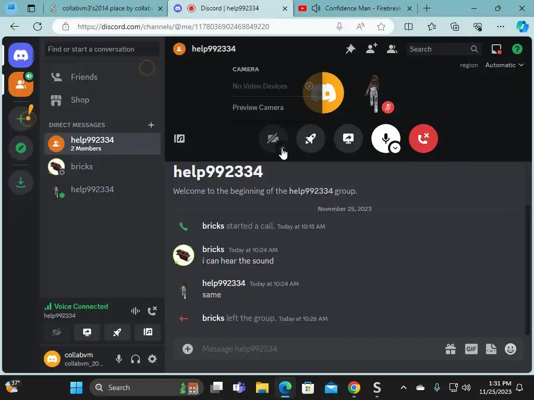Toggle the member list icon
The width and height of the screenshot is (534, 400).
pyautogui.click(x=392, y=49)
